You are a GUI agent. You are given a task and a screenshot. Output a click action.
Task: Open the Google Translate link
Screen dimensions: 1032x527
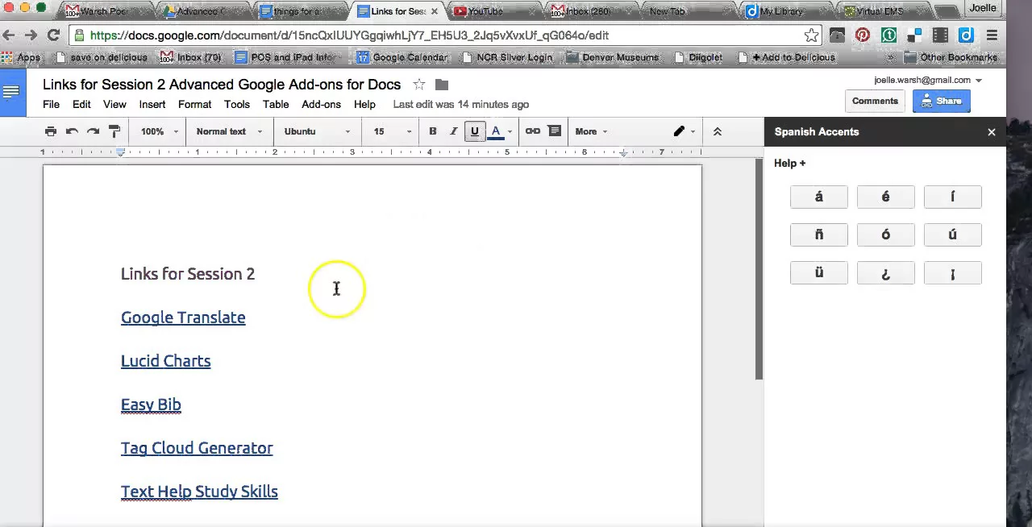pyautogui.click(x=183, y=317)
